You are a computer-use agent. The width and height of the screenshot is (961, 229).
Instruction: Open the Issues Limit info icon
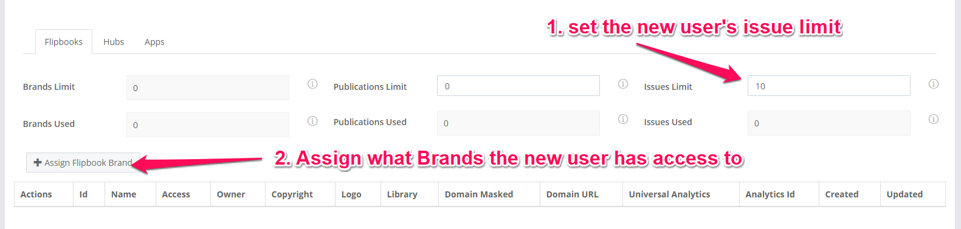[x=934, y=84]
